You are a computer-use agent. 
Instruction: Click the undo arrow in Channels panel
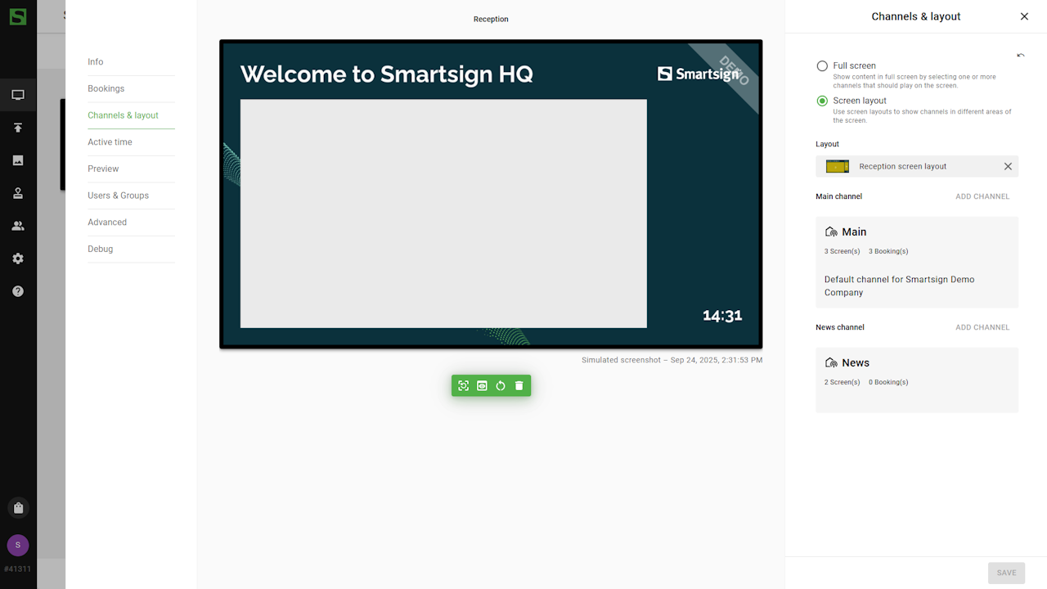pos(1020,56)
